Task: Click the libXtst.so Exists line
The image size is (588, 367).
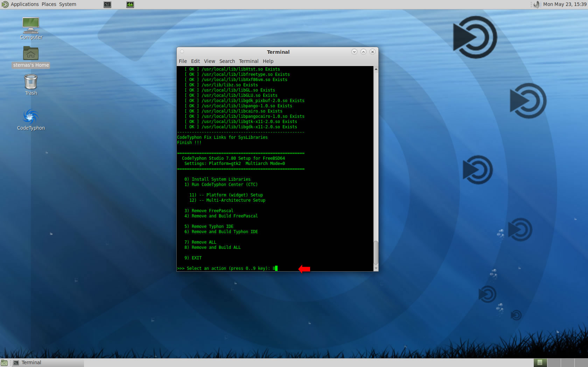Action: pyautogui.click(x=232, y=69)
